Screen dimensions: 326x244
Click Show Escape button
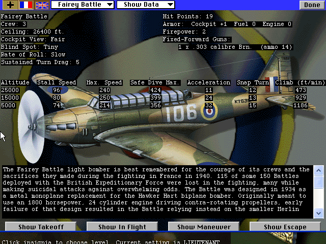285,227
